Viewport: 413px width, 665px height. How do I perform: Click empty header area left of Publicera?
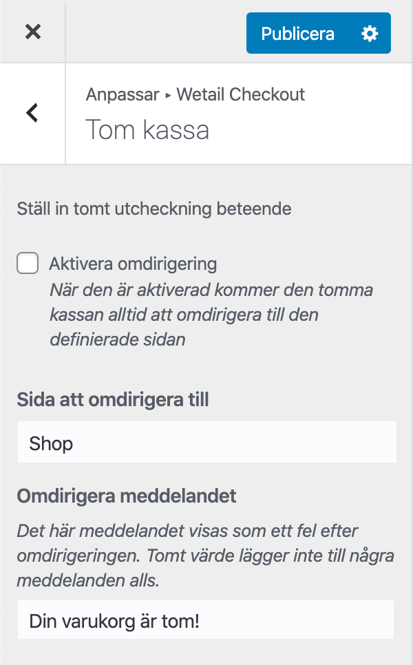pyautogui.click(x=155, y=32)
